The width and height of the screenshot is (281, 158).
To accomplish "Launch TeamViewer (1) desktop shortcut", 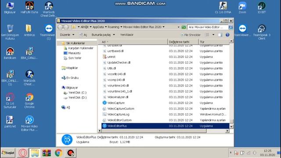I will pyautogui.click(x=48, y=32).
